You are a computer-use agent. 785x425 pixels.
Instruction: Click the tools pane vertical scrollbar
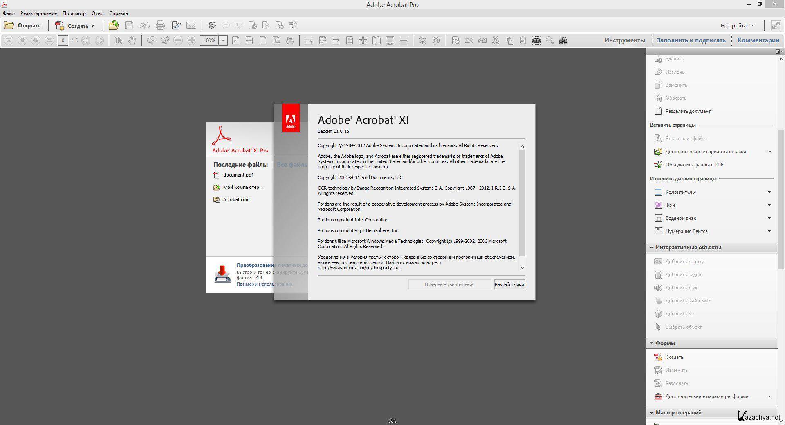(x=781, y=199)
